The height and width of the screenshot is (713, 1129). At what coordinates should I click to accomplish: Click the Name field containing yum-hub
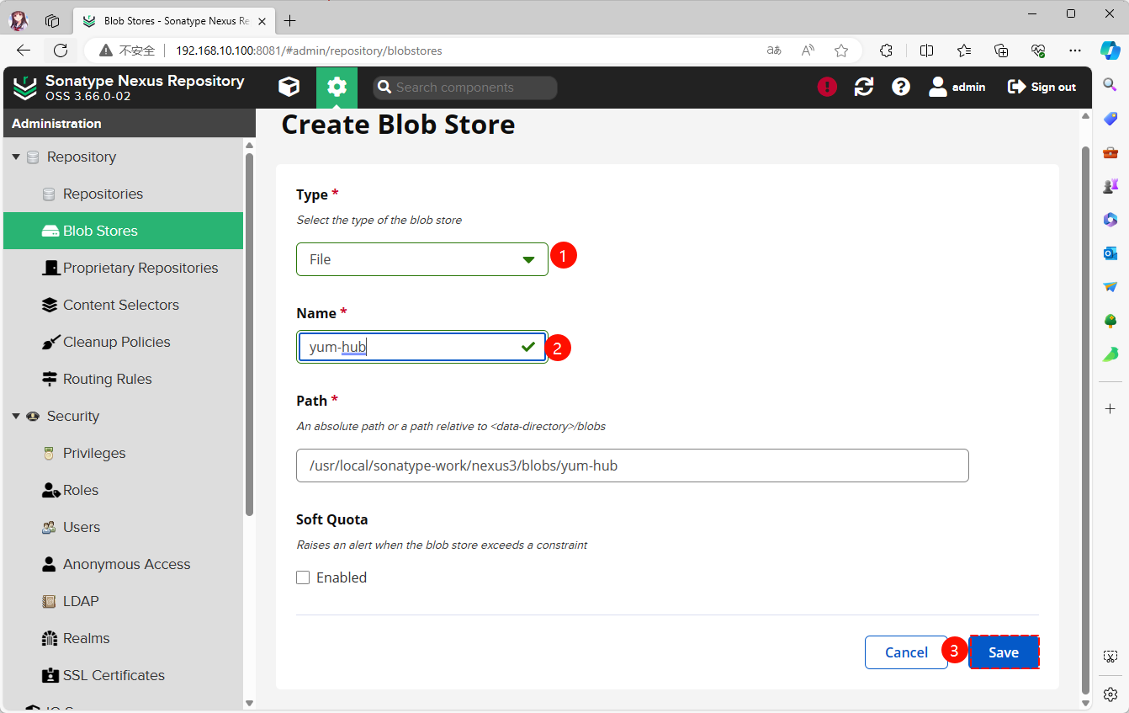click(412, 347)
